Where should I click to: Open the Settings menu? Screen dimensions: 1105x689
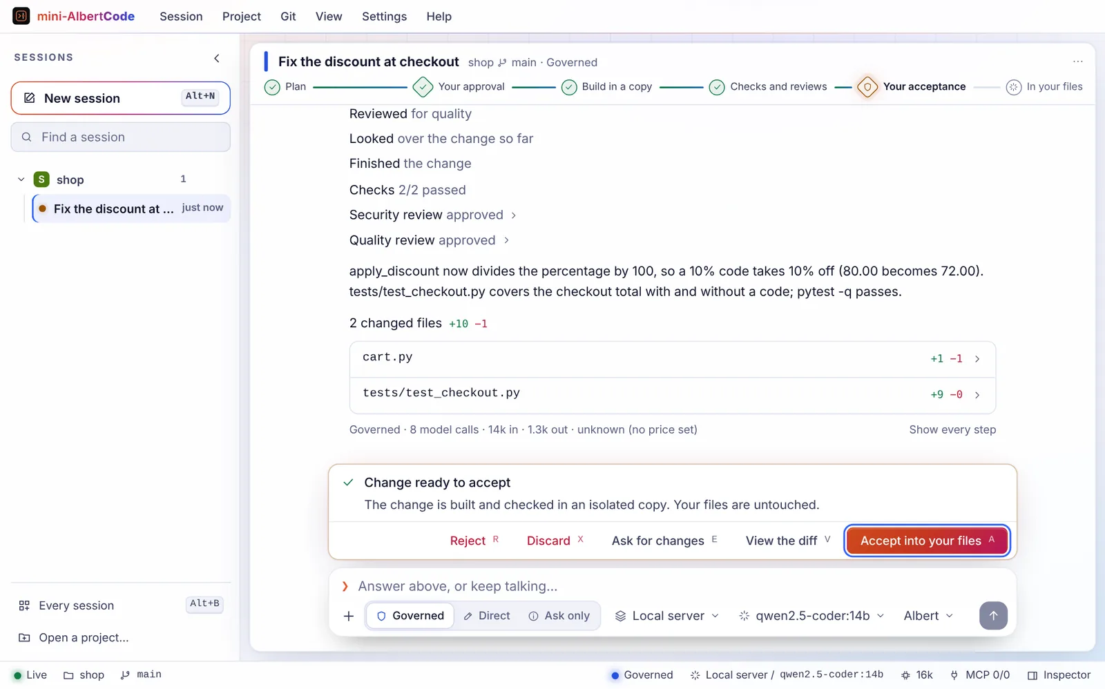tap(384, 17)
